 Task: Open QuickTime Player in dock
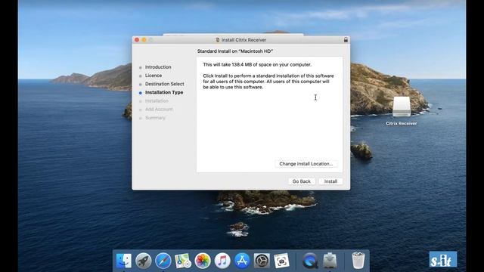click(x=310, y=261)
